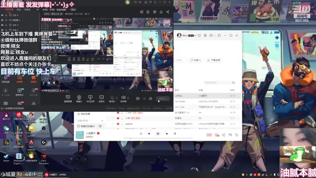Create new playlist plus icon in sidebar

coord(102,121)
